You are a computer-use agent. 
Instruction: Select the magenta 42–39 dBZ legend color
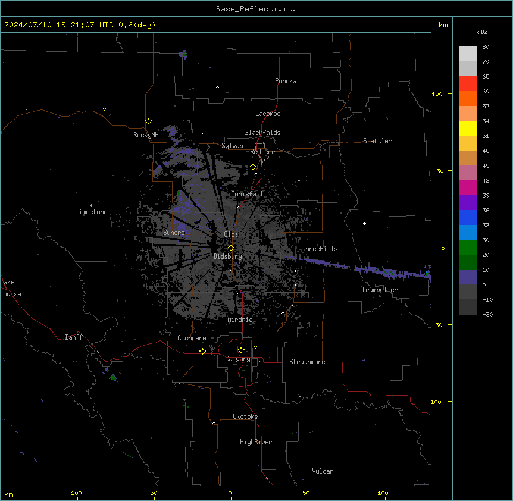pos(468,187)
